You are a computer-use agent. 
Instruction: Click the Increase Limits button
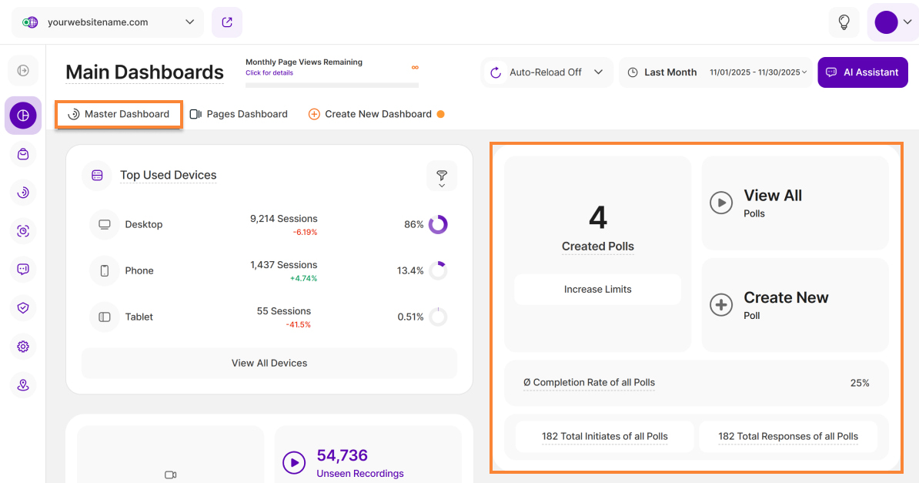coord(597,290)
